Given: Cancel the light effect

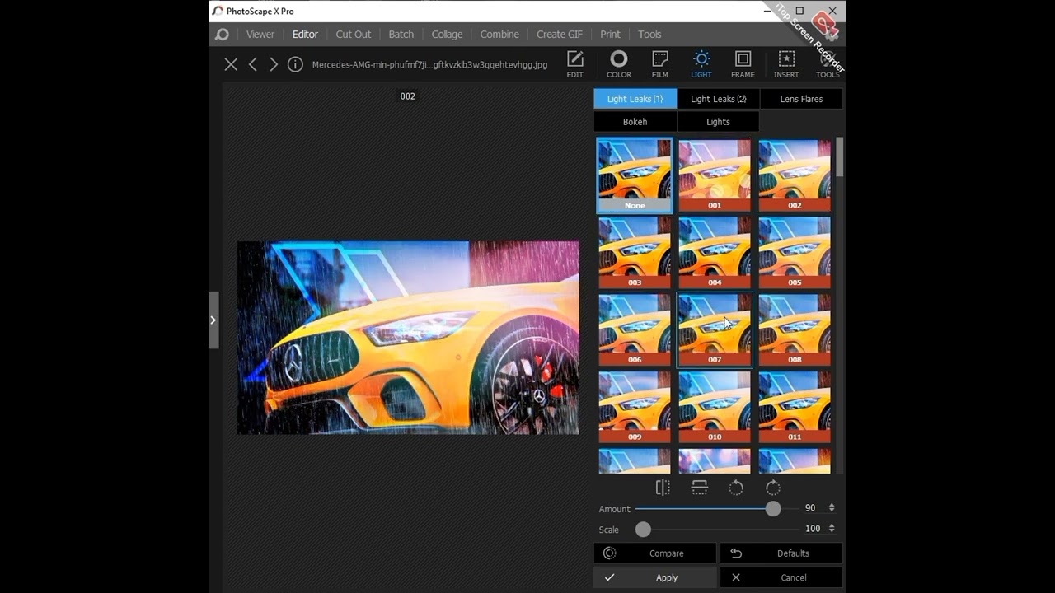Looking at the screenshot, I should coord(781,577).
